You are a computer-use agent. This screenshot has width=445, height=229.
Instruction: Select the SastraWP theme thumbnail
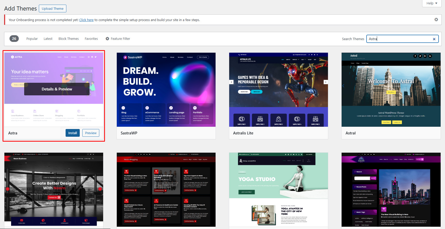tap(166, 89)
